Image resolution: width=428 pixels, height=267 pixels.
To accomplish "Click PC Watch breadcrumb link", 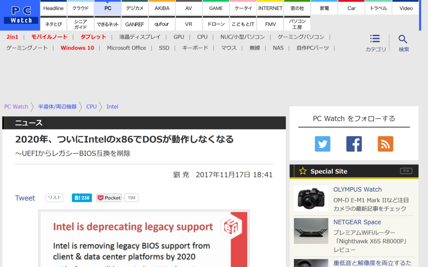I will [16, 107].
